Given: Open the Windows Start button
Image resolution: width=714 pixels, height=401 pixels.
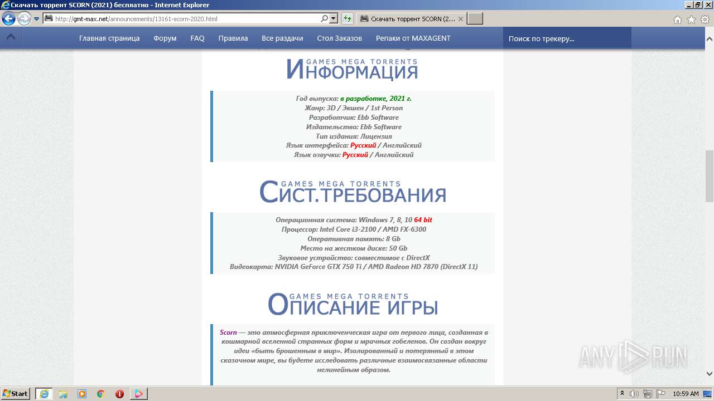Looking at the screenshot, I should pos(16,393).
